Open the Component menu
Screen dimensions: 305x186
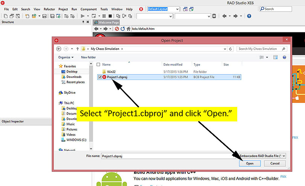click(88, 9)
